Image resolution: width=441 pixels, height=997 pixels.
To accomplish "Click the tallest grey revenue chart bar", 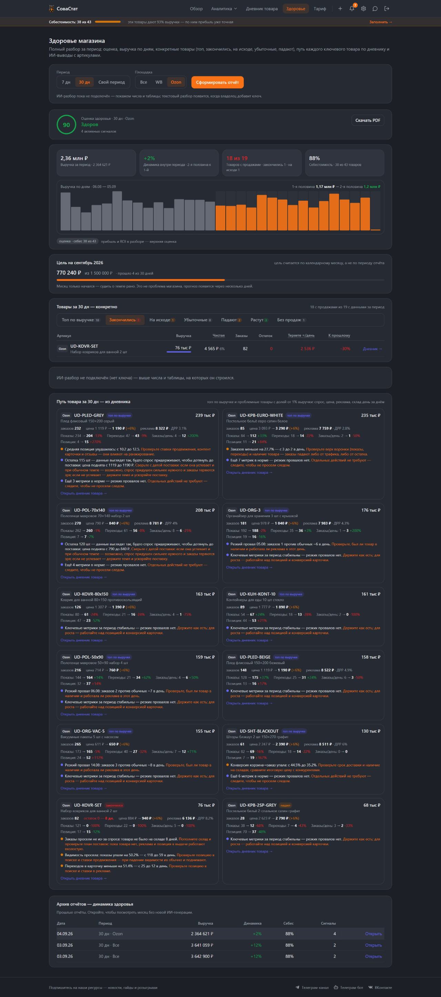I will 117,211.
